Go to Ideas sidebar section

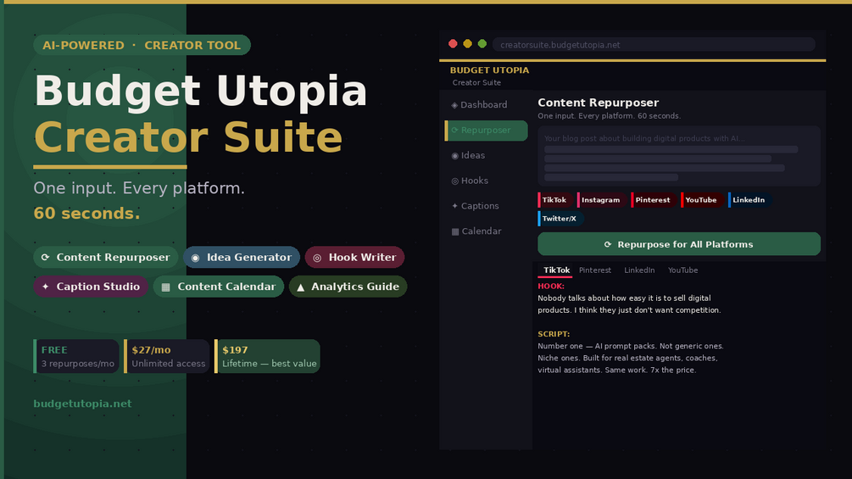point(487,156)
